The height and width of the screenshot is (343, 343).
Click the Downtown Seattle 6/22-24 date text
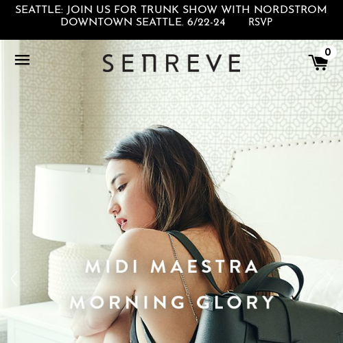[143, 22]
